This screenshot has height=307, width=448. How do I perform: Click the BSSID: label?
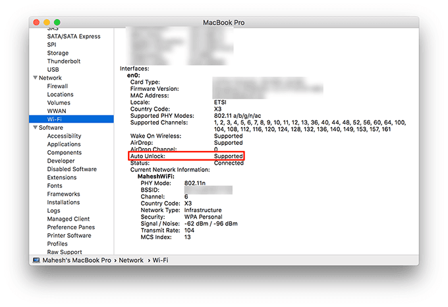(x=150, y=190)
